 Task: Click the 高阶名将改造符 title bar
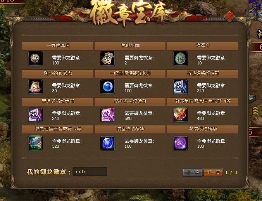(130, 101)
